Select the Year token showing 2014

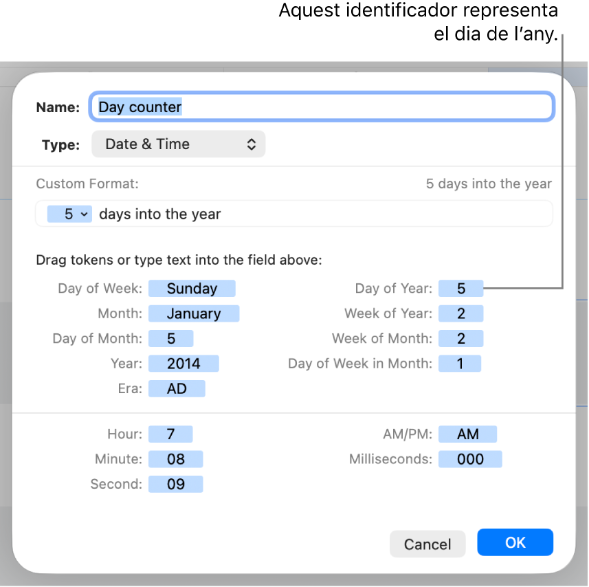pos(184,363)
